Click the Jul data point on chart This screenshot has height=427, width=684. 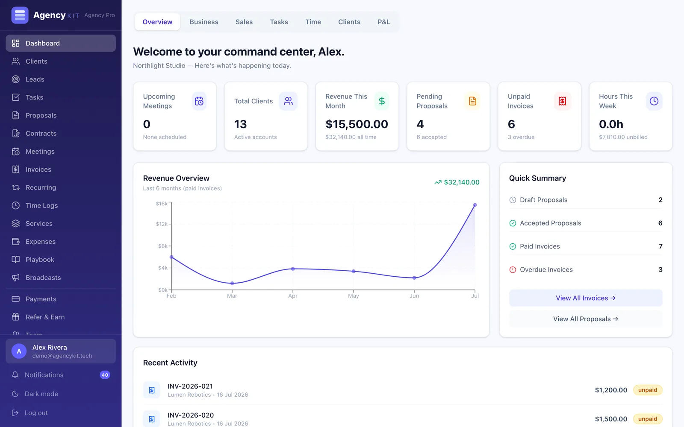475,205
